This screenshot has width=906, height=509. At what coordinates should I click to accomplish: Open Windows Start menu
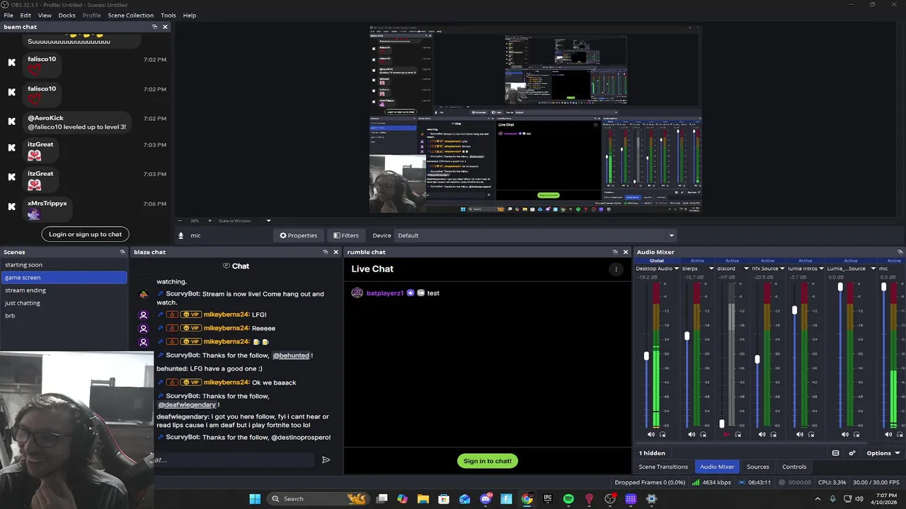pos(255,499)
